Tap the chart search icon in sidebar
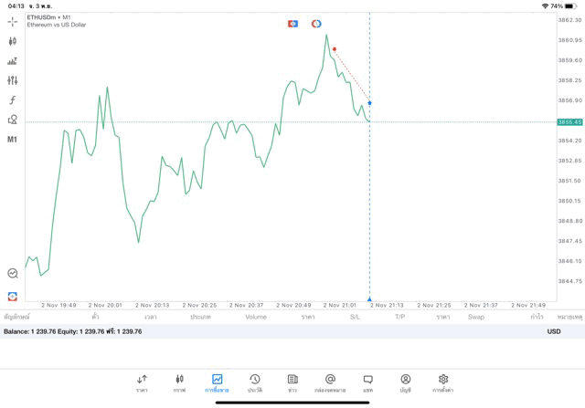Screen dimensions: 585x408 13,273
